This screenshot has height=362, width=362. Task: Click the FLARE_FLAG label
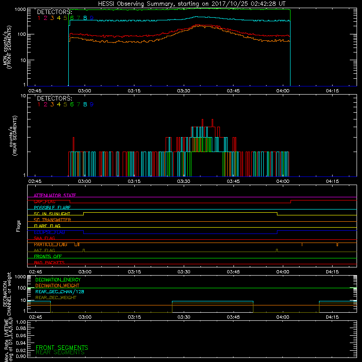coord(47,226)
